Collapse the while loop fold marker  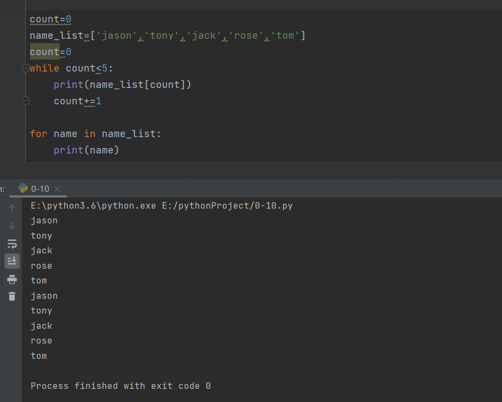click(x=25, y=68)
